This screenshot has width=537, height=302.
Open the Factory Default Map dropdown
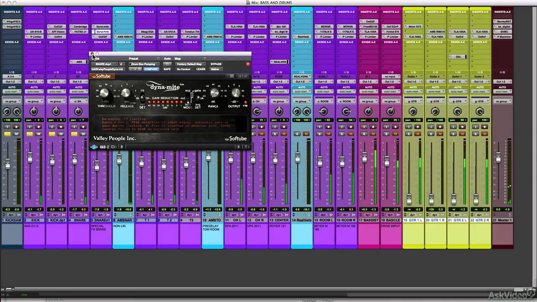(x=190, y=64)
